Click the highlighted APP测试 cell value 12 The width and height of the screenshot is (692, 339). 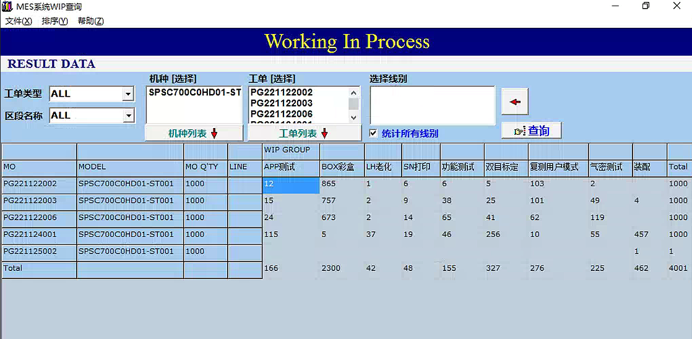[291, 184]
